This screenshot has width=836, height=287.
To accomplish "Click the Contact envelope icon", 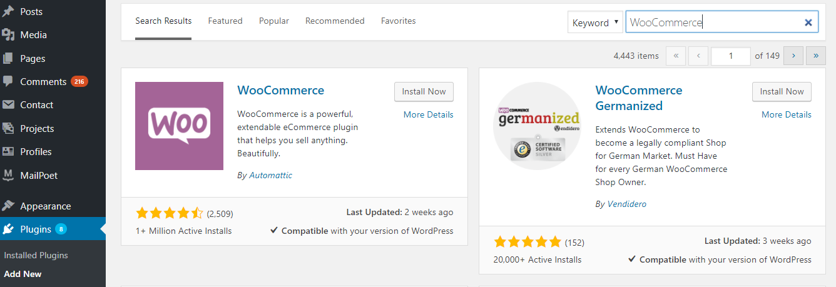I will [x=8, y=105].
